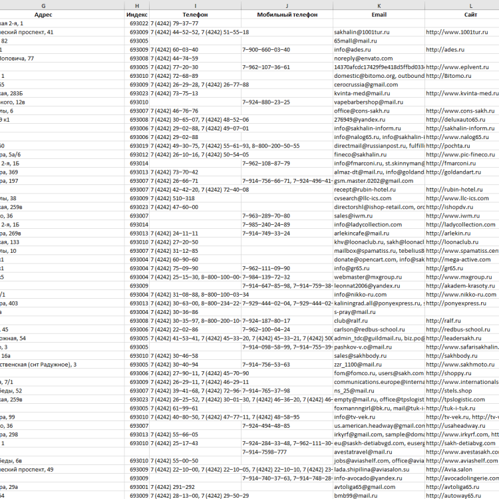Select column G header
The width and height of the screenshot is (499, 499).
43,6
